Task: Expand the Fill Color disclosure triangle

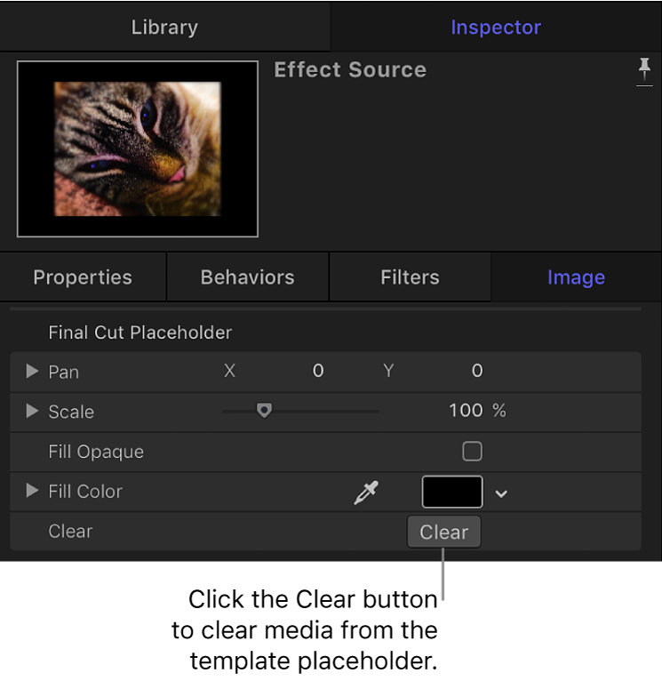Action: (x=32, y=491)
